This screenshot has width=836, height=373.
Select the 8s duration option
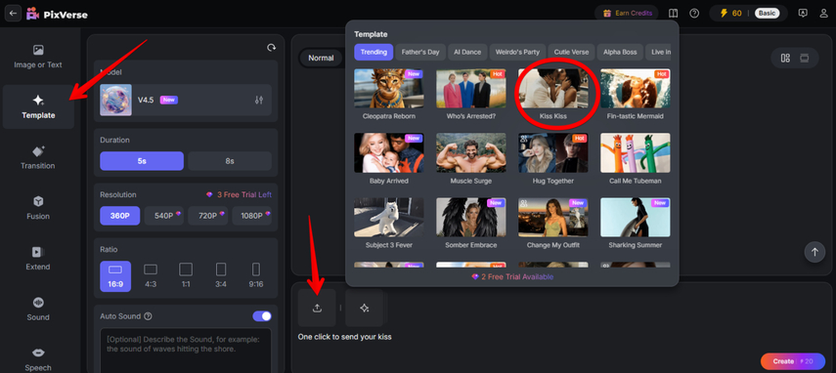click(230, 161)
